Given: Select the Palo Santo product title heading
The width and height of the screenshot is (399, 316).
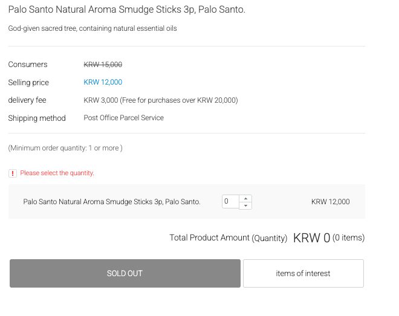Looking at the screenshot, I should tap(127, 10).
